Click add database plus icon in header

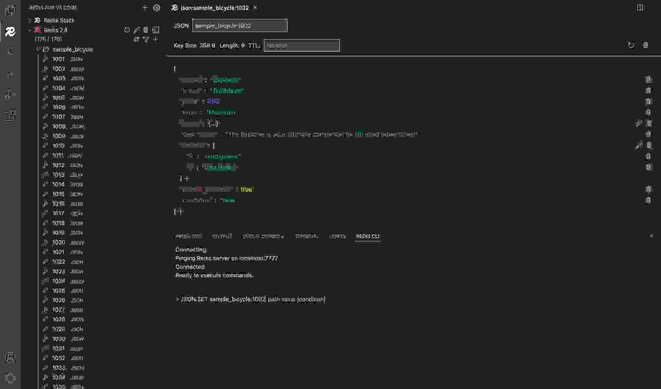(145, 7)
